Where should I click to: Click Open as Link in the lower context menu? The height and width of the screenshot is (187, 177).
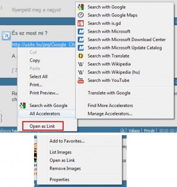(x=62, y=160)
